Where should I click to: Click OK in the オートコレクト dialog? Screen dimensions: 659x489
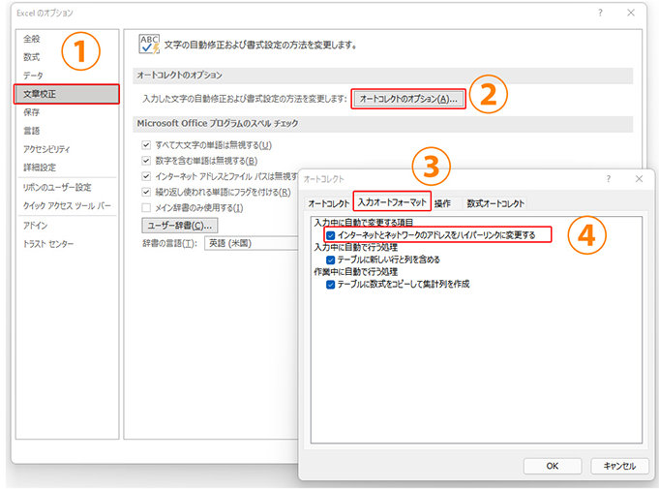tap(553, 466)
